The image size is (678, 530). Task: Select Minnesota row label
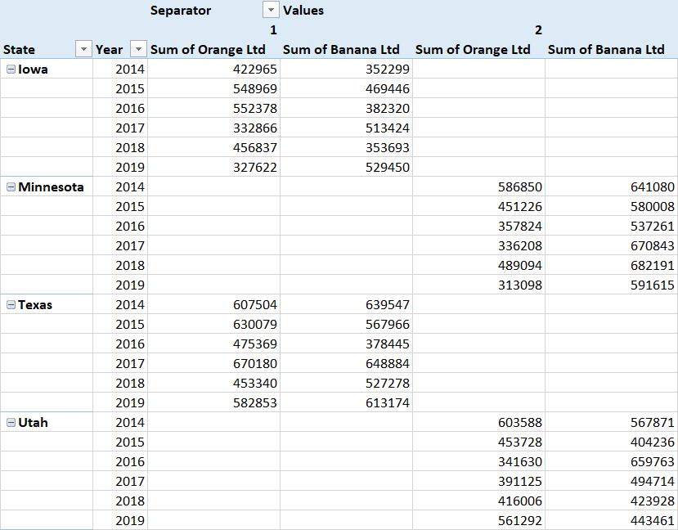click(51, 186)
